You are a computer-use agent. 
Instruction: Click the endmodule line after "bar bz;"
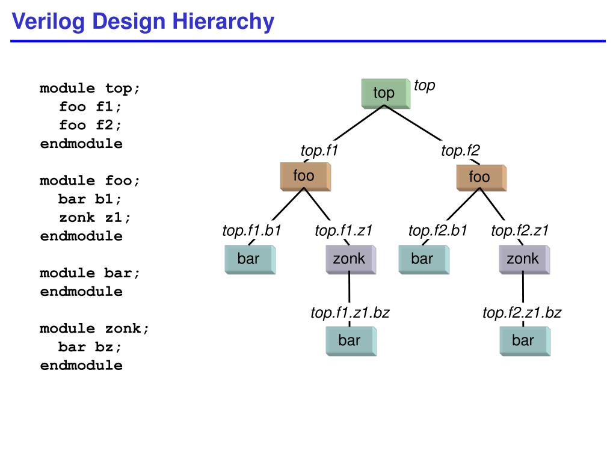[81, 365]
